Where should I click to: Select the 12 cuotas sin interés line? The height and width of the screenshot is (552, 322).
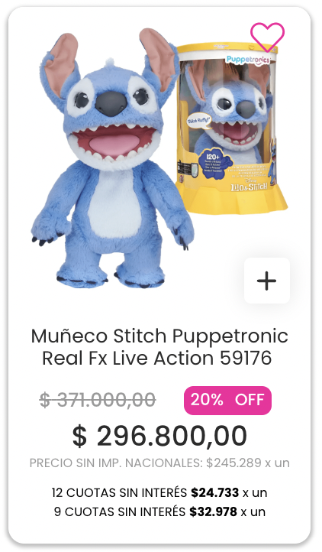(x=159, y=492)
